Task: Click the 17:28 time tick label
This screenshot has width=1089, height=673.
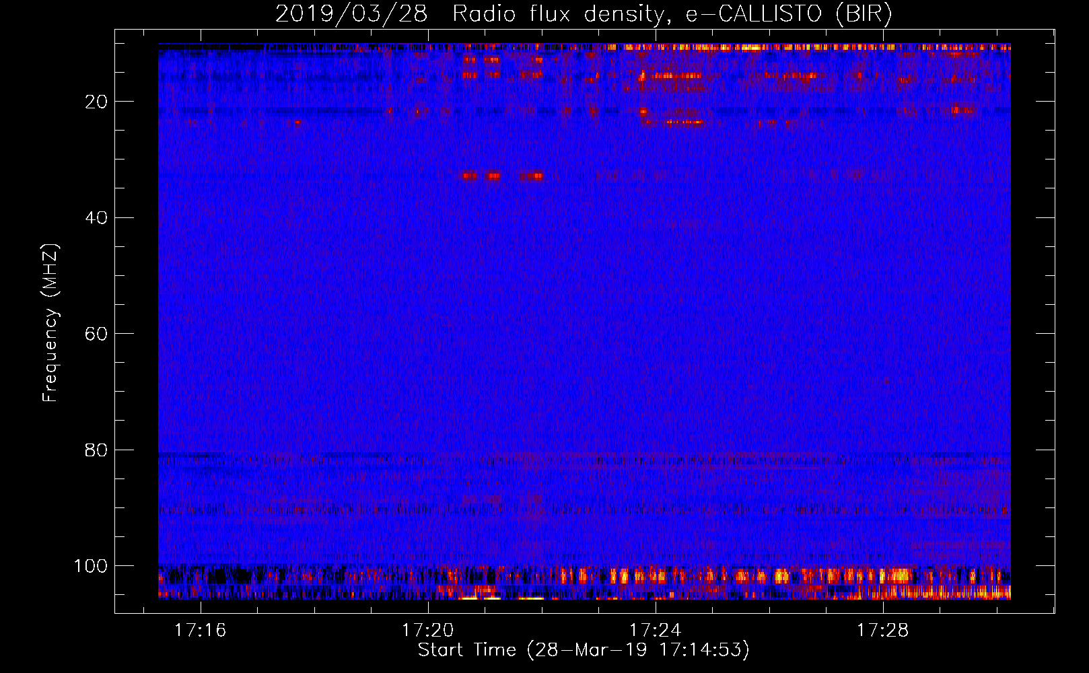Action: tap(882, 631)
